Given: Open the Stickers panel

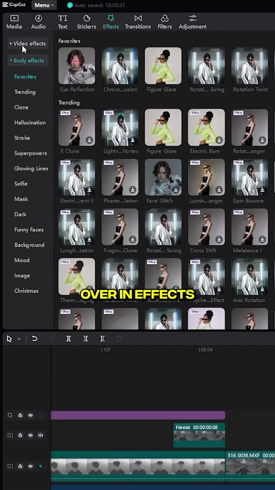Looking at the screenshot, I should coord(86,22).
